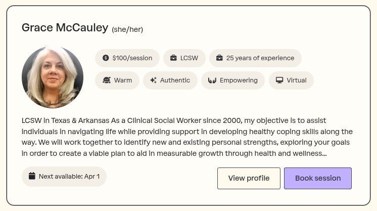The image size is (377, 211).
Task: Click the sparkle icon next to Authentic
Action: pyautogui.click(x=153, y=80)
